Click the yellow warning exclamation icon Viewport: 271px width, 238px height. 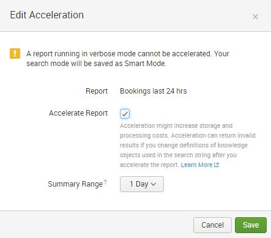15,53
